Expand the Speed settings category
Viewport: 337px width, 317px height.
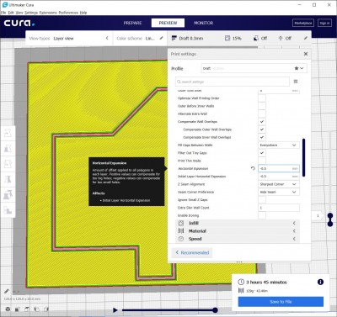(238, 239)
